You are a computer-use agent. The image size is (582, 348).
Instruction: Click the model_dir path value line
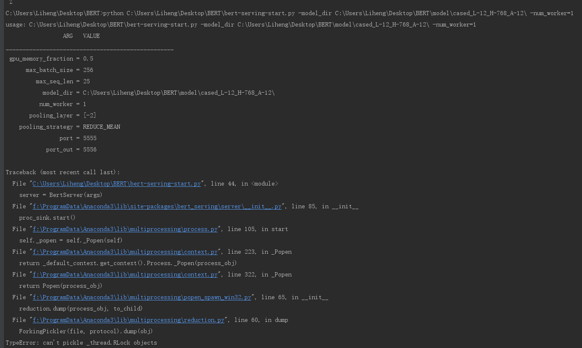158,93
